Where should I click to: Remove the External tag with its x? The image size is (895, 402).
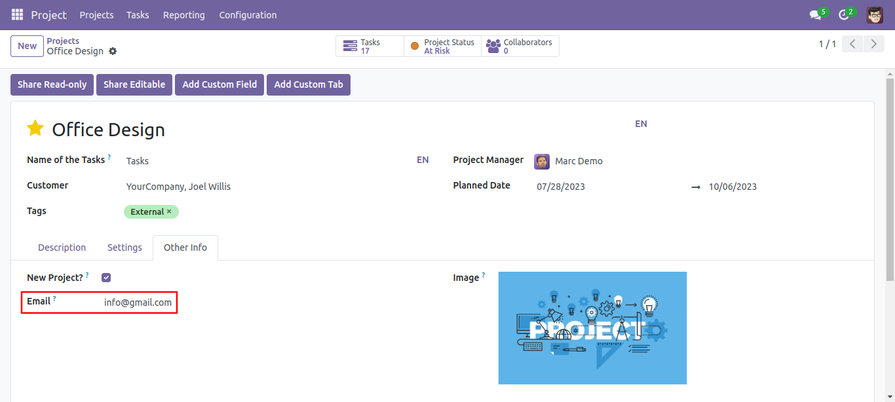169,211
